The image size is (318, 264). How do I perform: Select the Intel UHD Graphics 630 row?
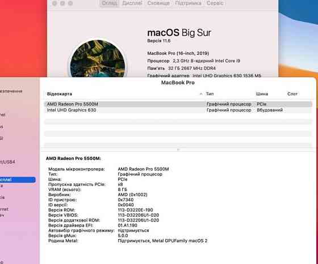178,110
